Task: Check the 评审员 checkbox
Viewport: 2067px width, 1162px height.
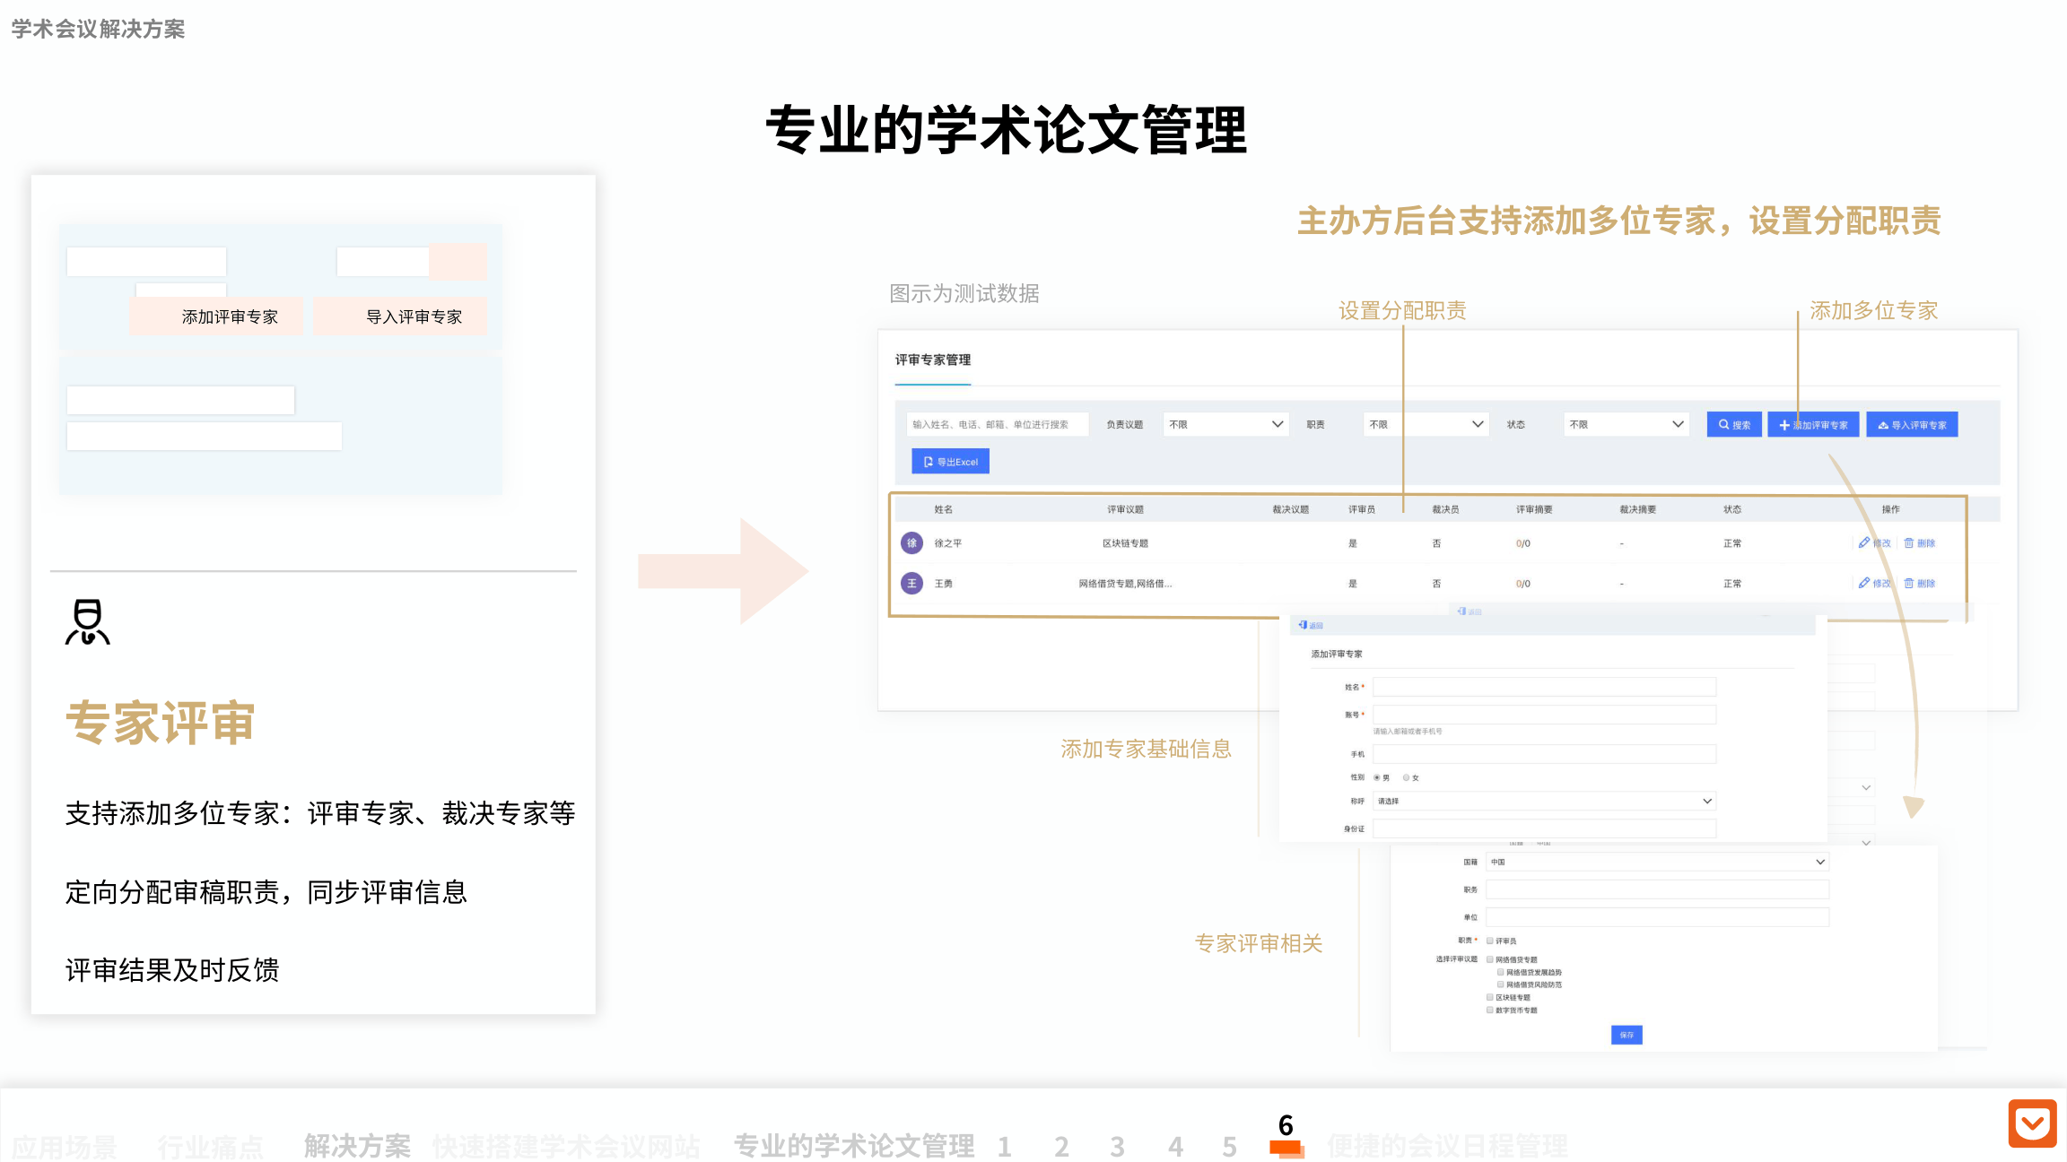Action: [x=1490, y=941]
